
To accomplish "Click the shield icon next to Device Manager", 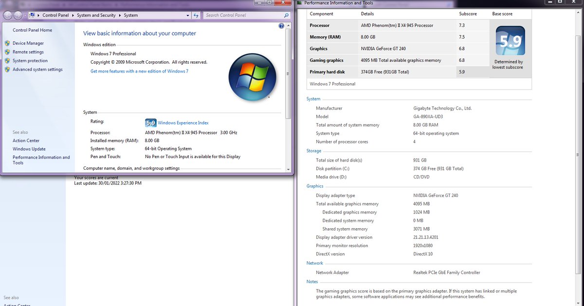I will click(x=7, y=43).
